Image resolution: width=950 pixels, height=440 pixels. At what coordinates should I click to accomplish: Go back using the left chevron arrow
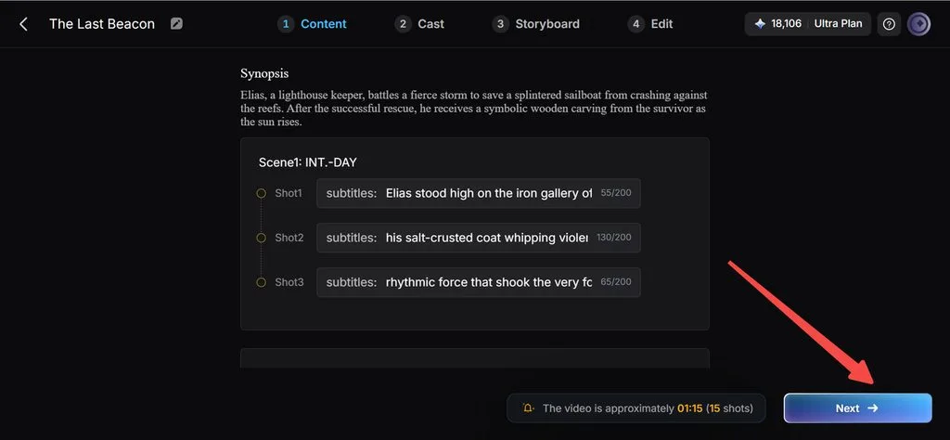(x=23, y=24)
